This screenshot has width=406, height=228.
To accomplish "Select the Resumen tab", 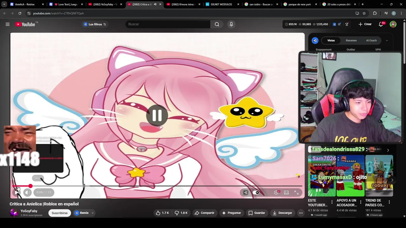I will click(x=351, y=41).
